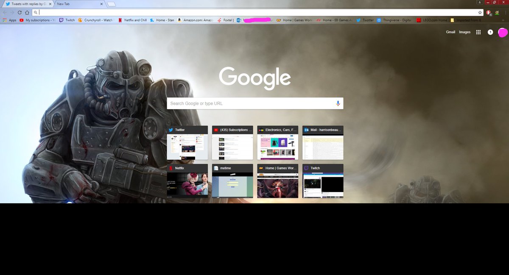
Task: Open the '(435) Subscriptions' YouTube tile
Action: click(232, 143)
